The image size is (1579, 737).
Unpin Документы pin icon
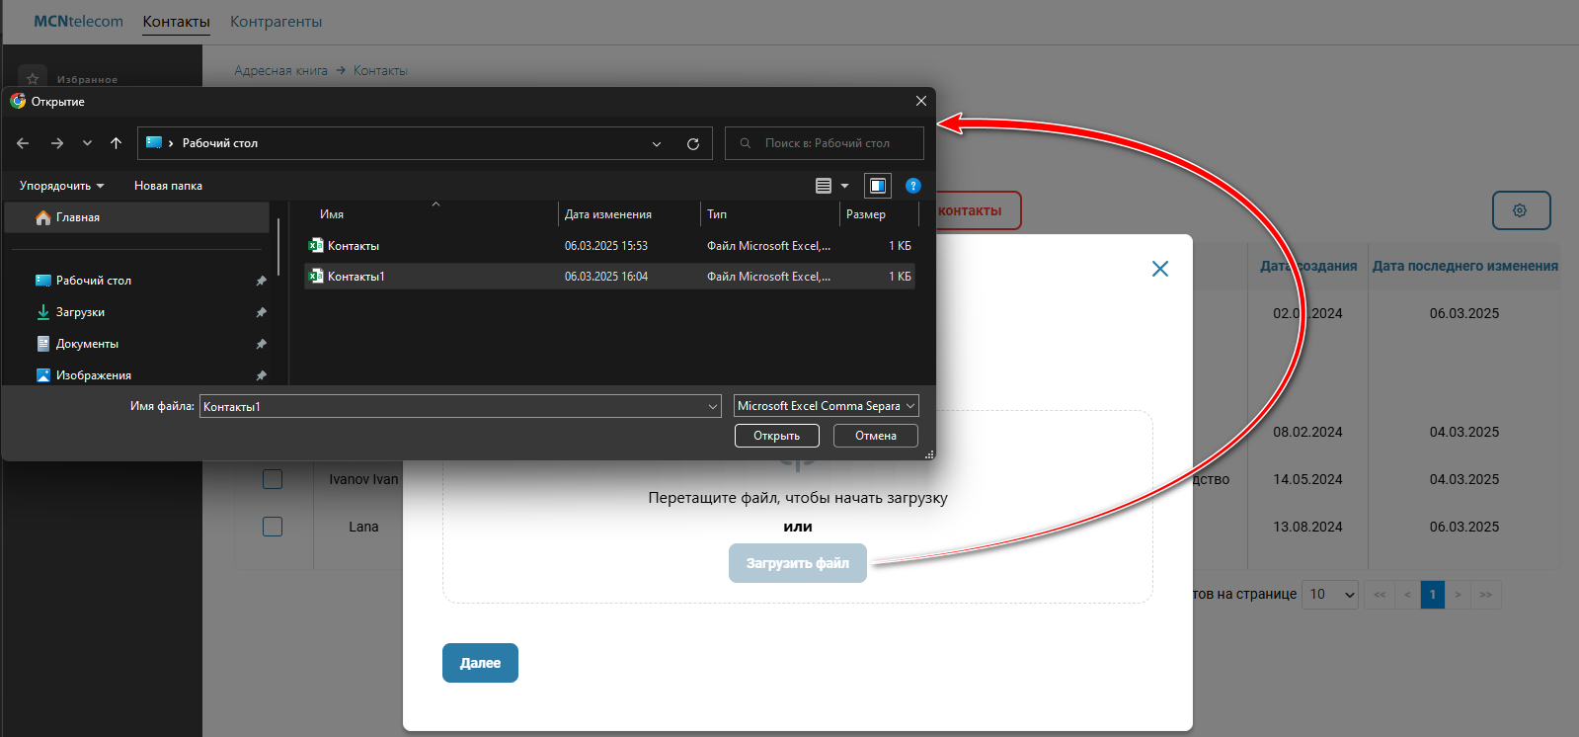[x=261, y=345]
